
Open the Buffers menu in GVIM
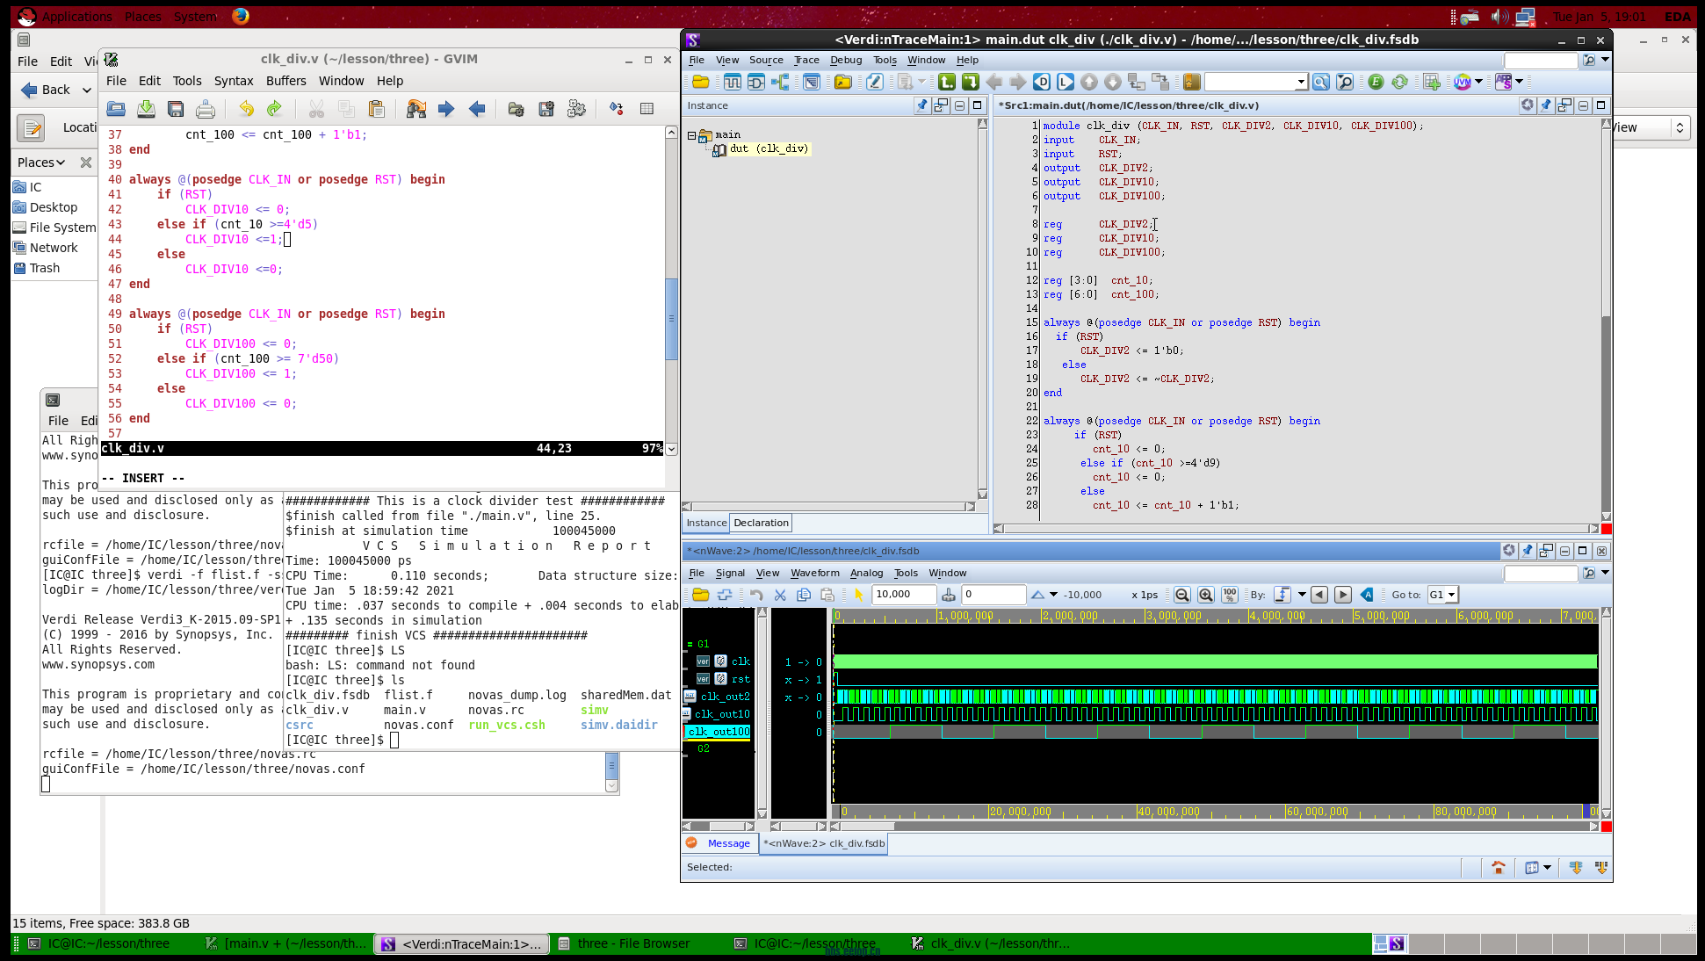tap(286, 81)
